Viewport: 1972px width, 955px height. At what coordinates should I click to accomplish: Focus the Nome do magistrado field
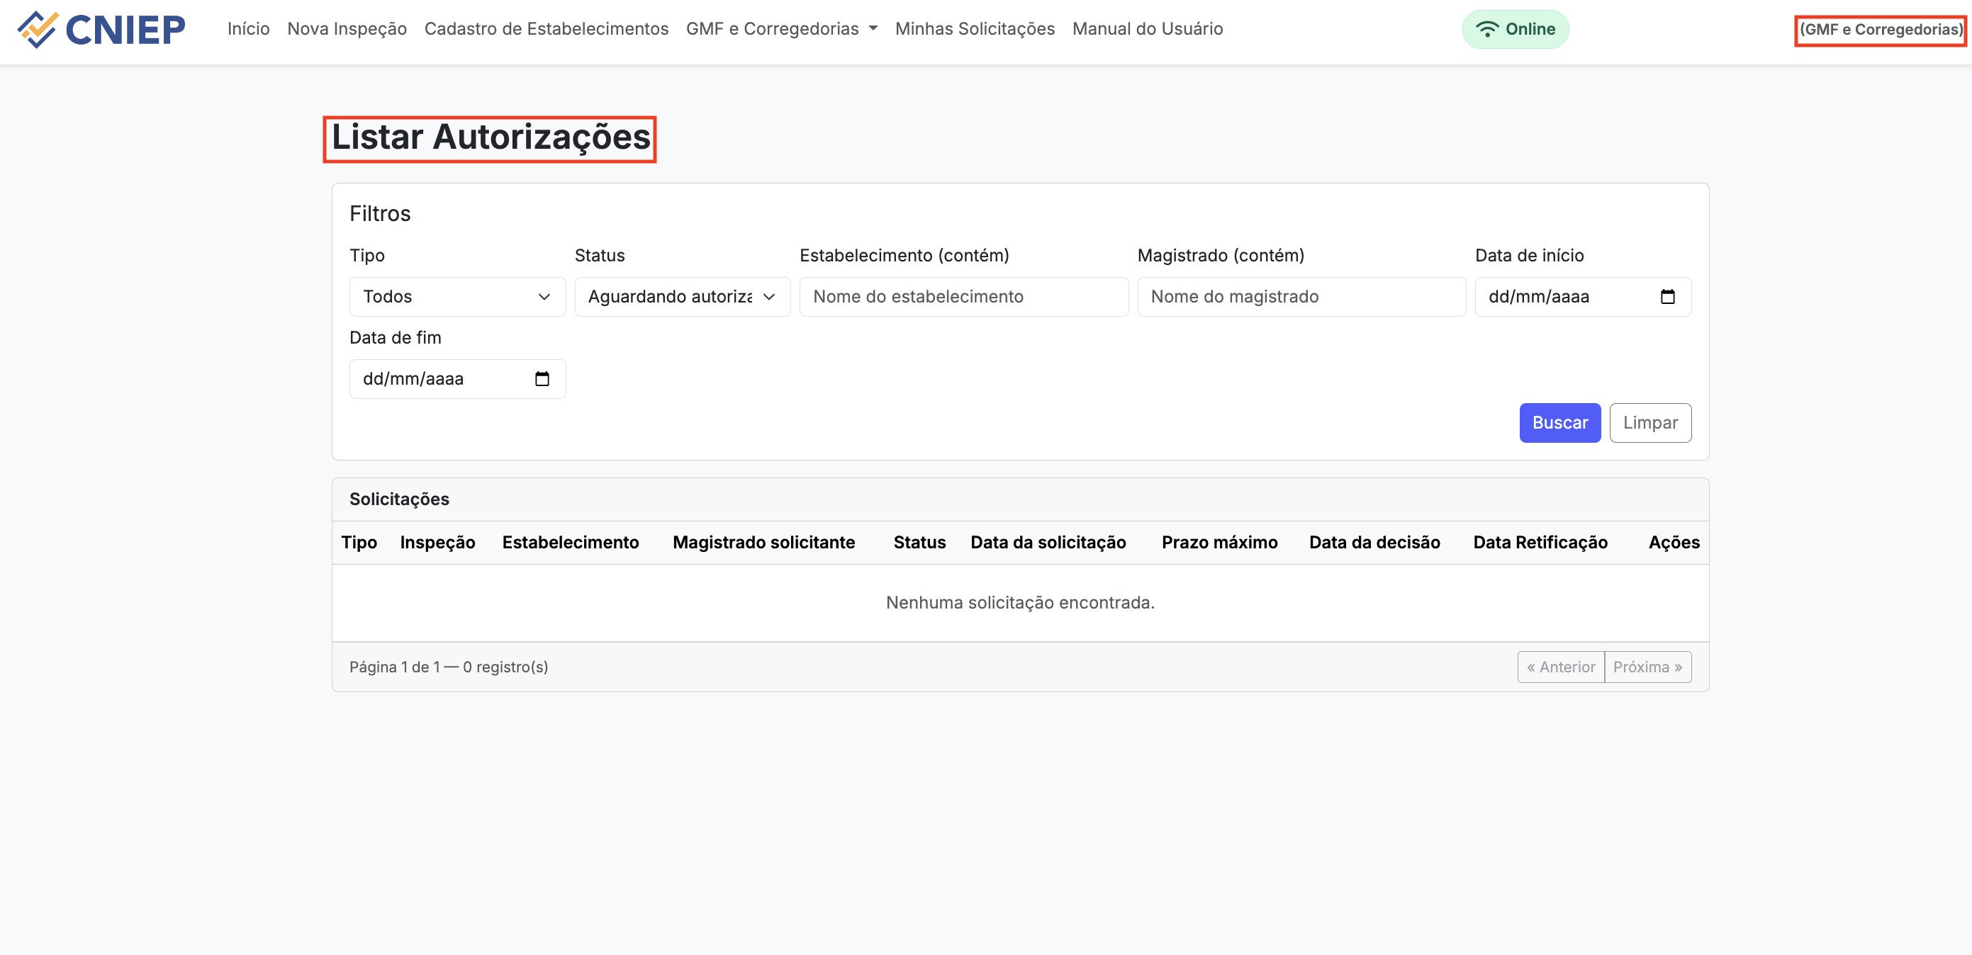(x=1301, y=297)
